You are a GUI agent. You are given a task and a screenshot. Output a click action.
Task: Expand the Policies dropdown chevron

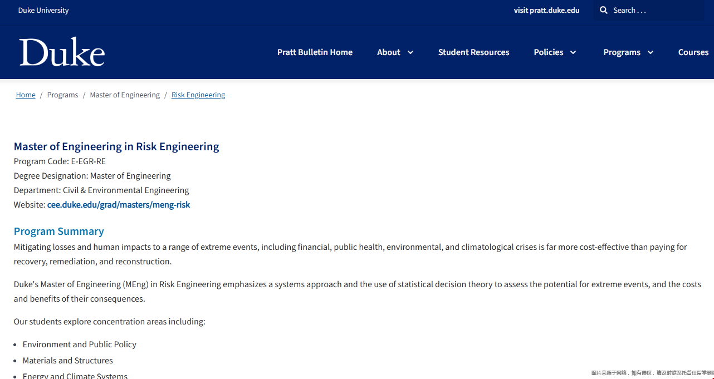573,52
